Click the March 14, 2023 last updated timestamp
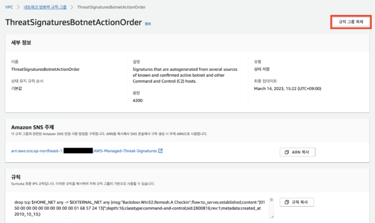 (288, 89)
